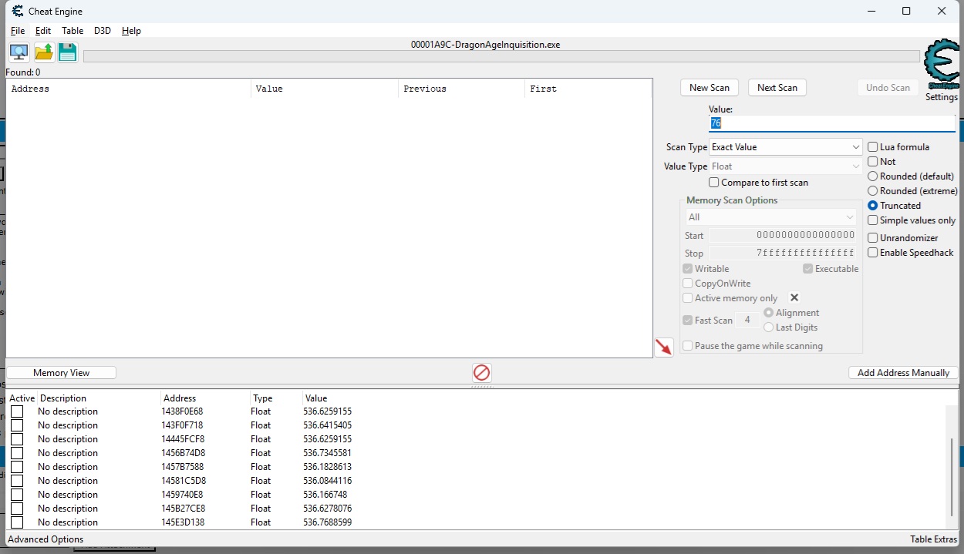
Task: Open the process list computer icon
Action: click(x=19, y=52)
